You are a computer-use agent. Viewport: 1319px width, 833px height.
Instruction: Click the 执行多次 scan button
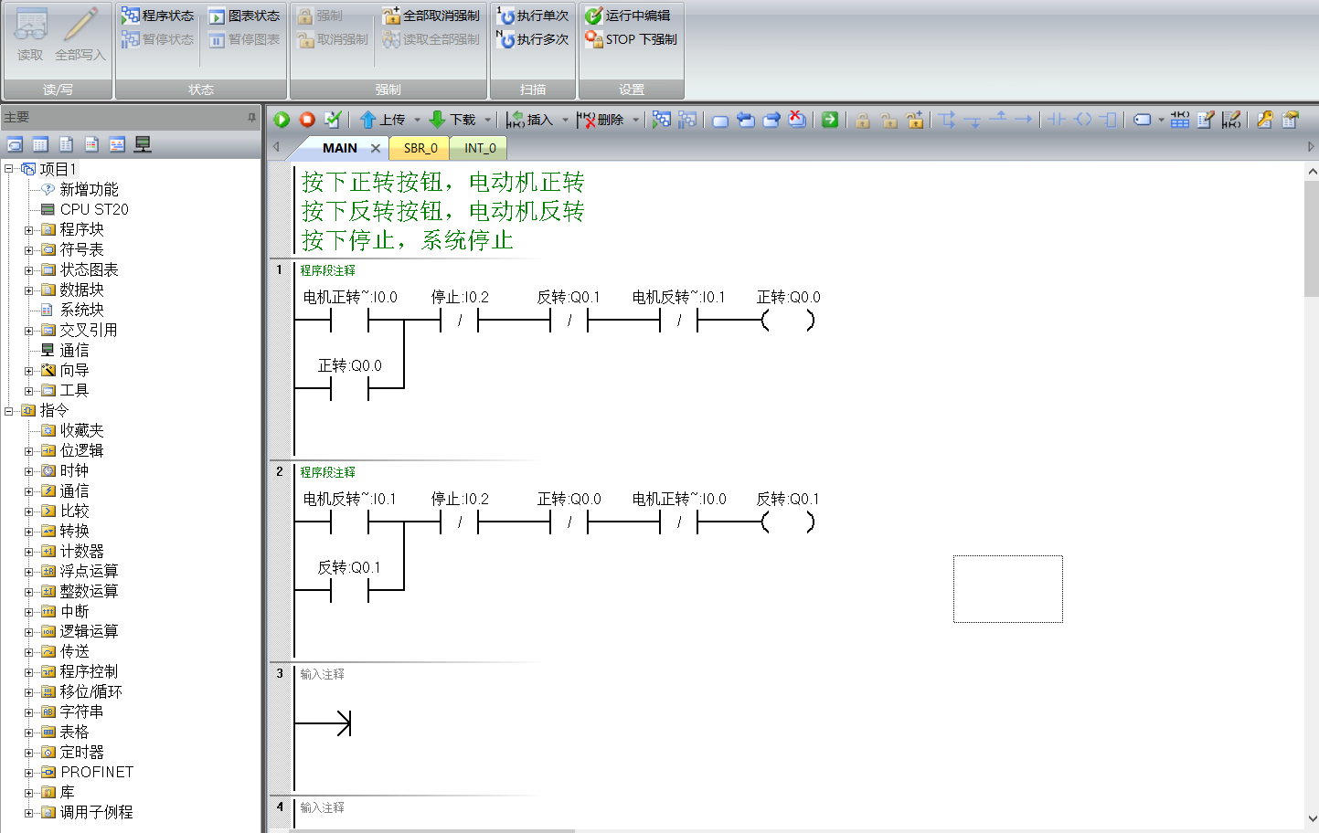pyautogui.click(x=534, y=39)
